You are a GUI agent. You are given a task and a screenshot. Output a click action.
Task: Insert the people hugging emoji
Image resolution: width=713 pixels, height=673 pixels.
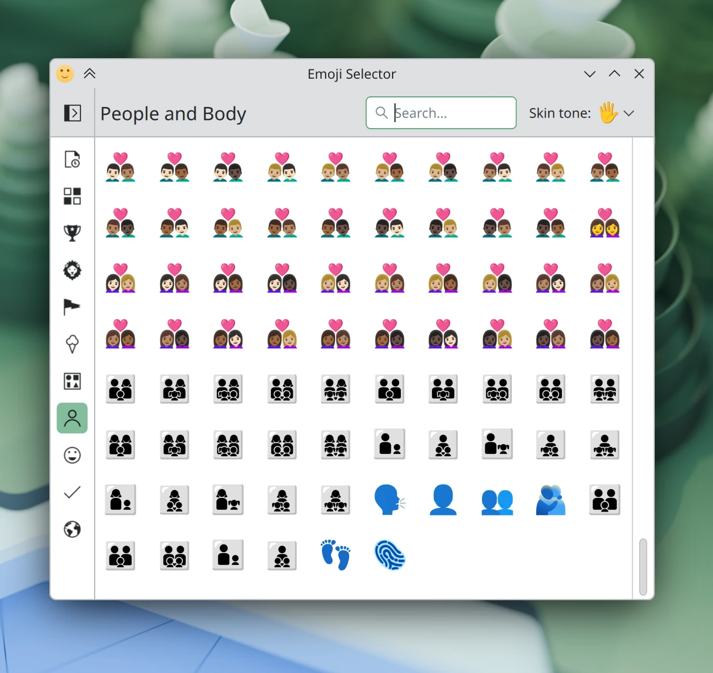(x=551, y=500)
